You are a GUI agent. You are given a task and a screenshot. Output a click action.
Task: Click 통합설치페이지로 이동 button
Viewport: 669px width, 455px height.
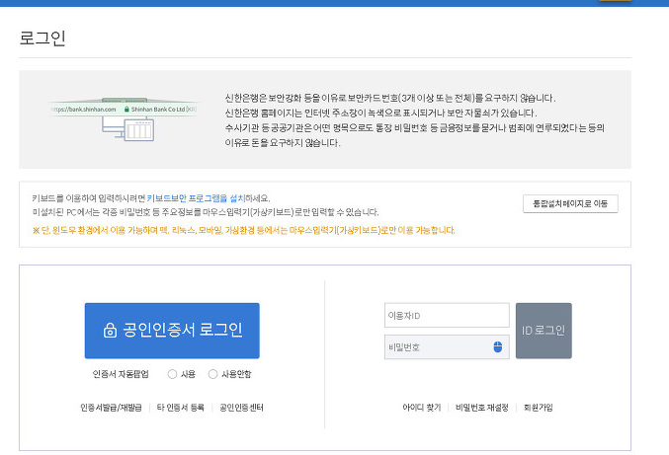pyautogui.click(x=570, y=203)
